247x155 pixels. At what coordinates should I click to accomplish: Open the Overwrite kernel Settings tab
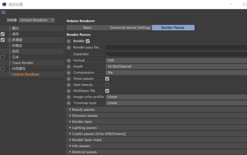(x=130, y=28)
